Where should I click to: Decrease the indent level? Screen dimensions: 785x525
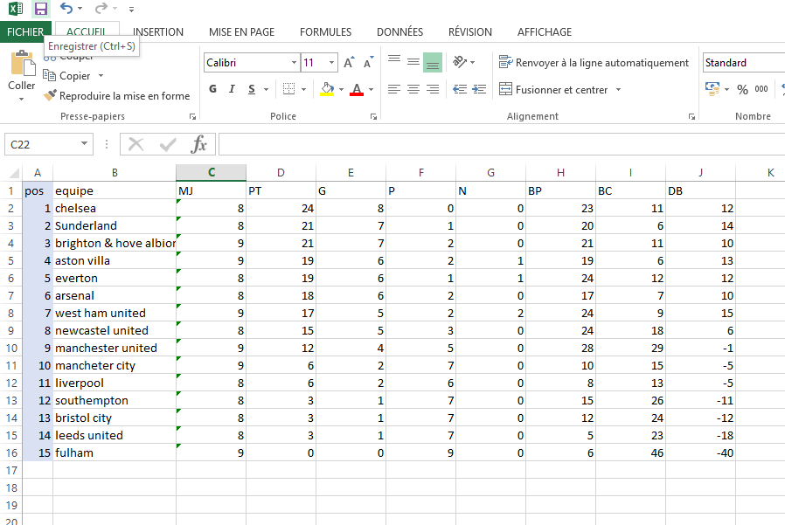[460, 89]
